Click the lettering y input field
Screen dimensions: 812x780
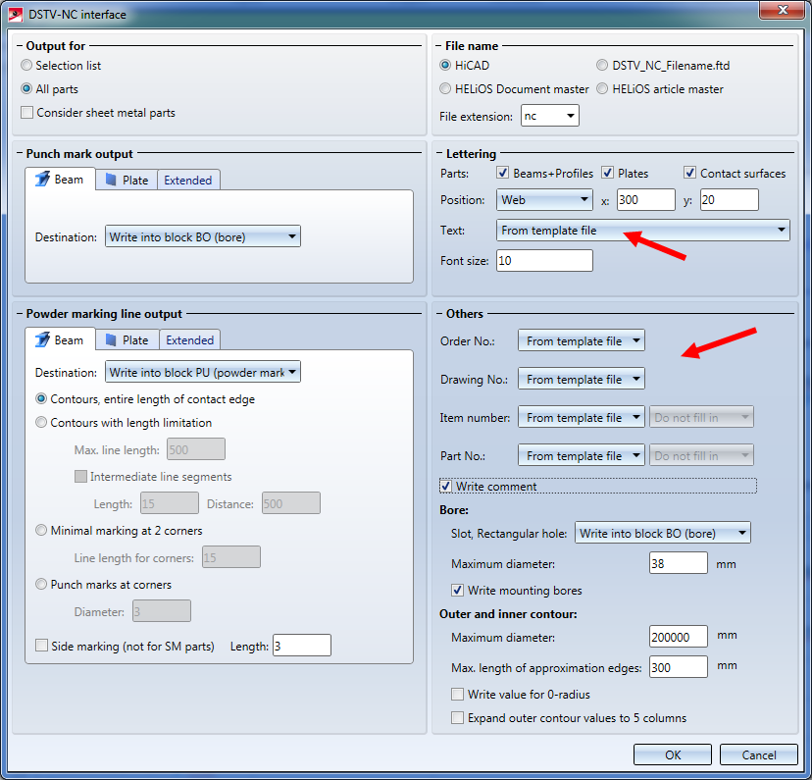click(730, 199)
